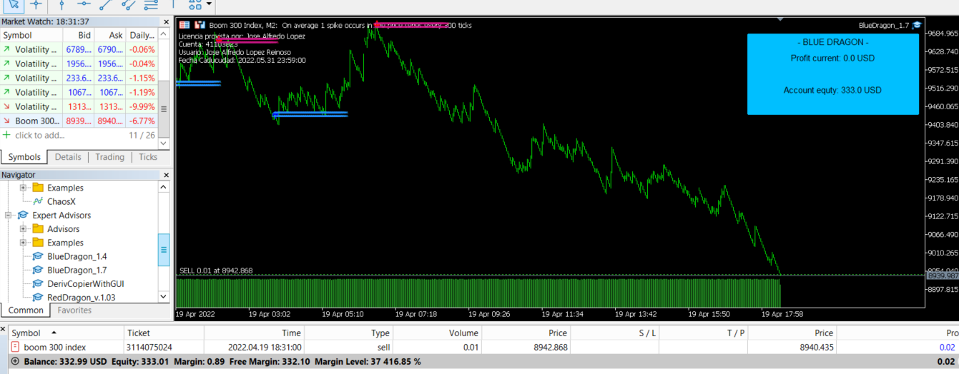The height and width of the screenshot is (374, 959).
Task: Select the Fibonacci retracement tool
Action: pos(151,4)
